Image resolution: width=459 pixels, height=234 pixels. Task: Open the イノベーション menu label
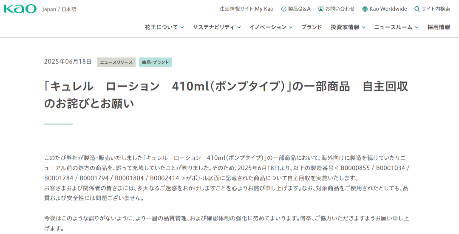268,27
